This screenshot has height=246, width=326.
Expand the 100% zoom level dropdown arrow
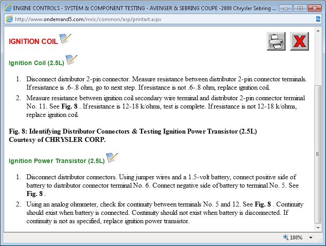[x=311, y=238]
